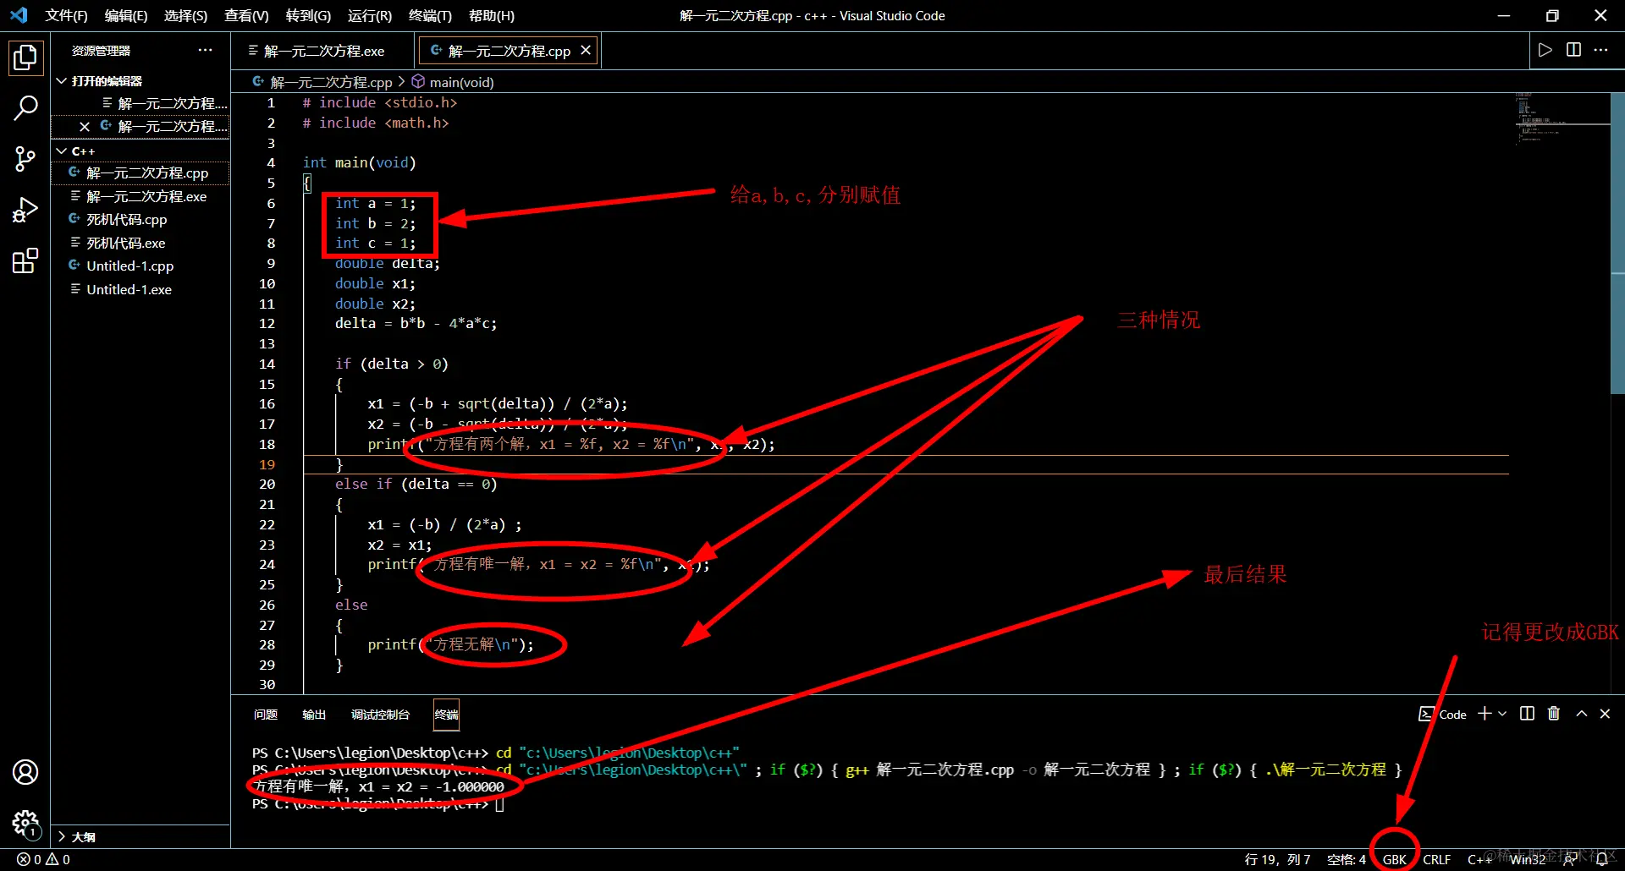Click the editor vertical scrollbar
This screenshot has height=871, width=1625.
coord(1617,244)
